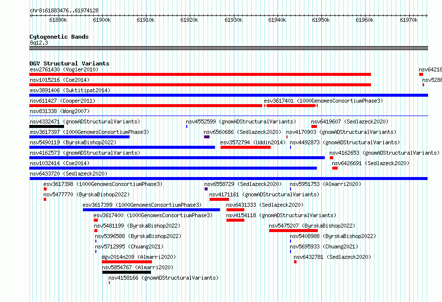The image size is (442, 302).
Task: Click the DGV Structural Variants track title
Action: tap(70, 63)
